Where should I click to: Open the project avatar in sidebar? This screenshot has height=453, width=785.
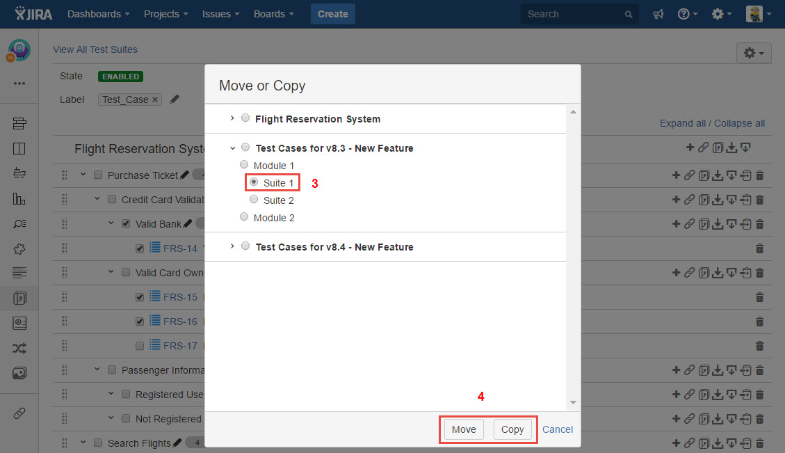pos(19,51)
